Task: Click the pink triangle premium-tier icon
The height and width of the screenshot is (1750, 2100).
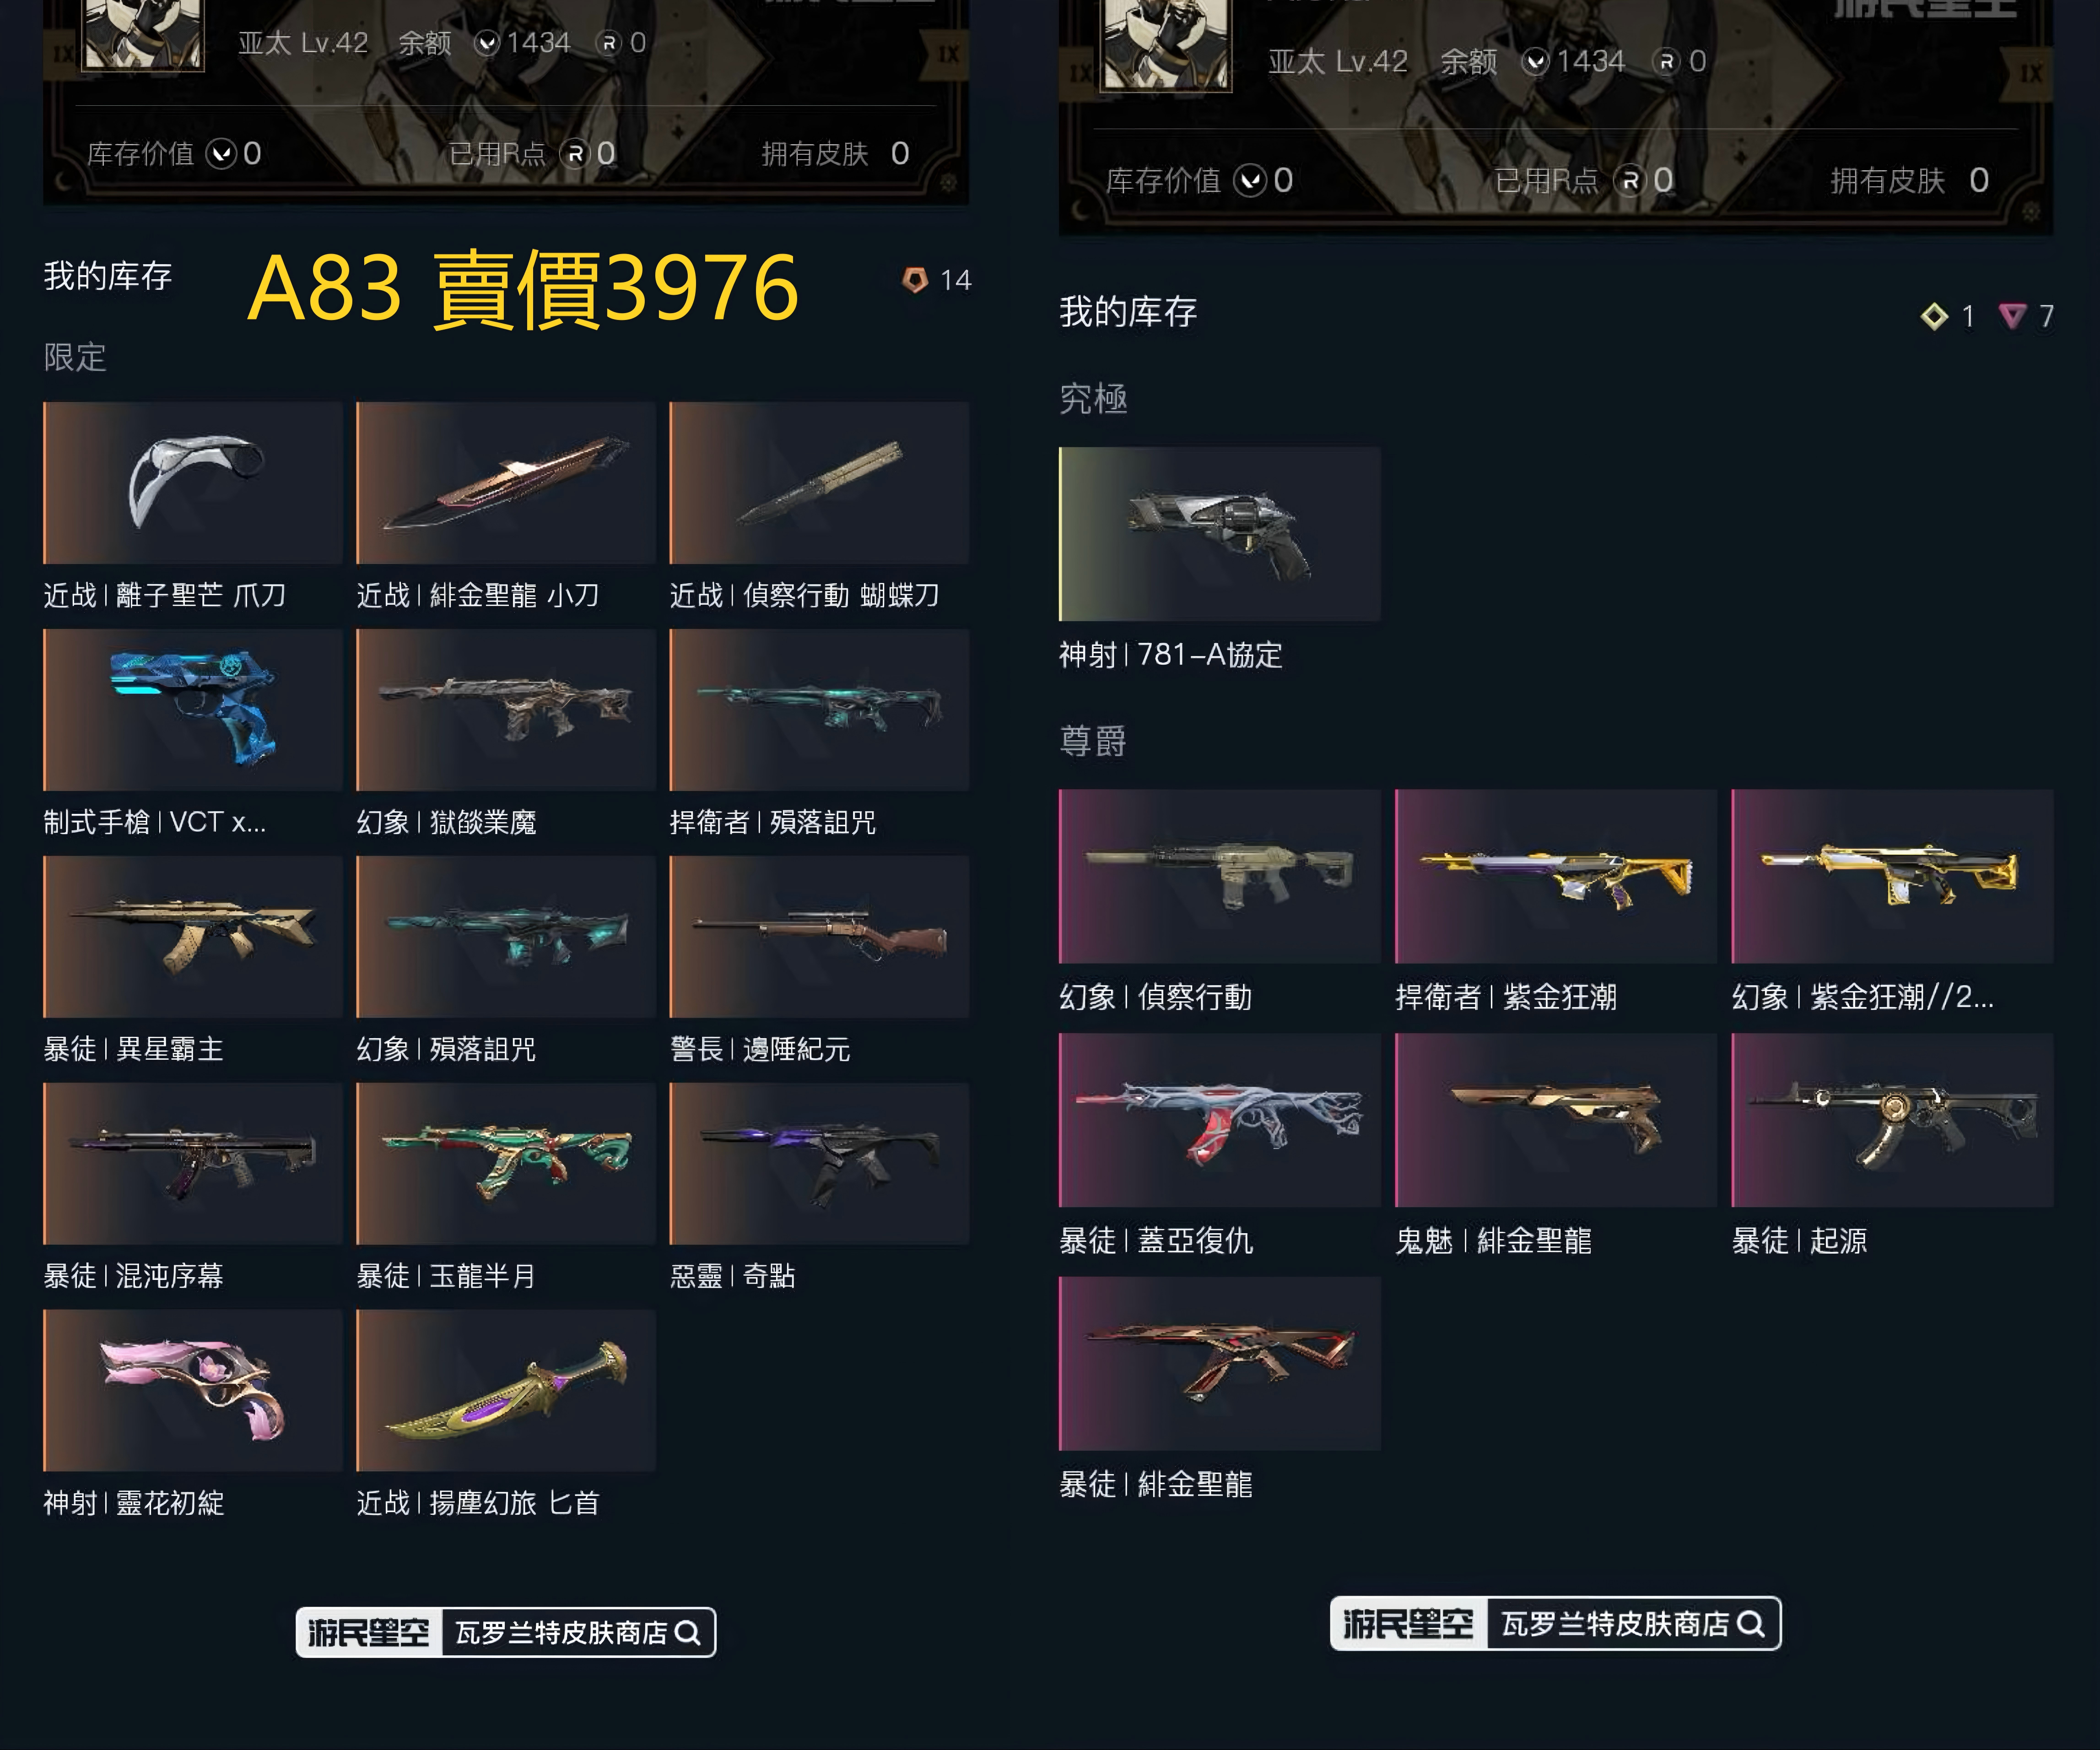Action: coord(2012,316)
